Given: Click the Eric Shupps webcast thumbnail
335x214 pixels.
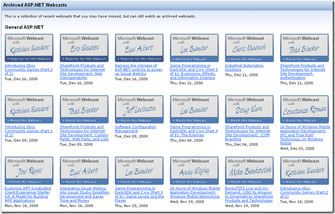Looking at the screenshot, I should (84, 47).
